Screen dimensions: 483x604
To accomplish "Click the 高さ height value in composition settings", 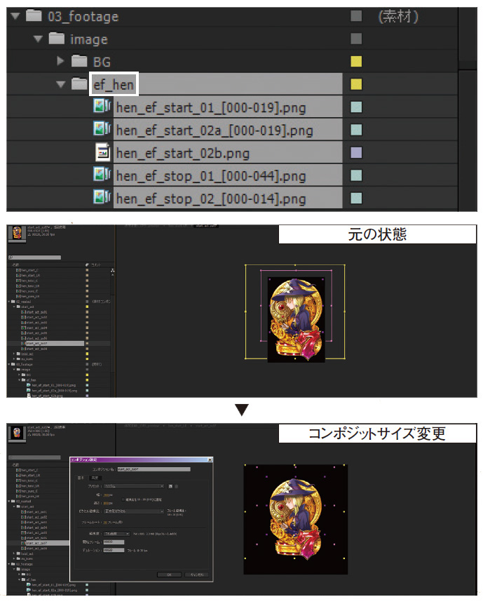I will pos(108,503).
